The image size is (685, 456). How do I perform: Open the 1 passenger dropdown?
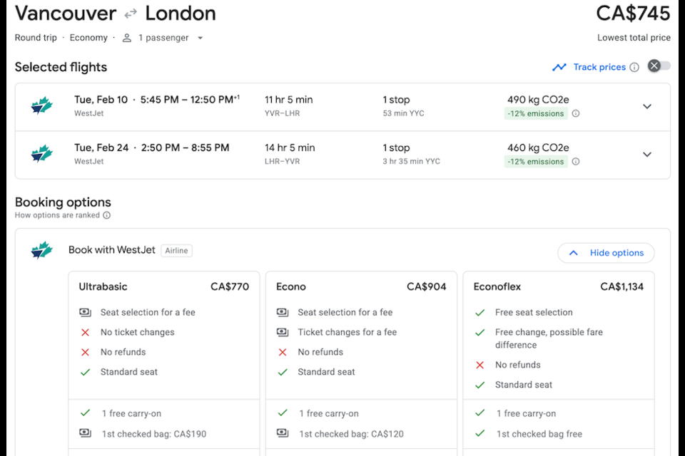pyautogui.click(x=200, y=38)
